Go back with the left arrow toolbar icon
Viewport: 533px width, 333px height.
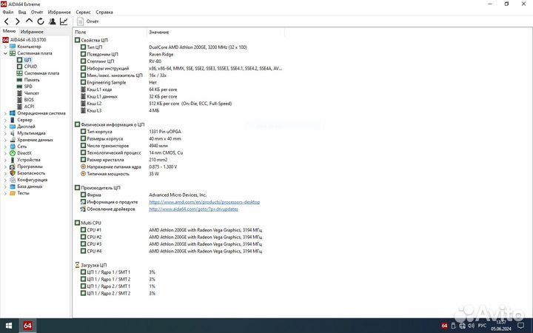6,21
